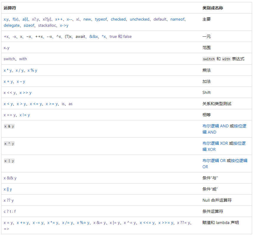This screenshot has height=236, width=253.
Task: Open the x.y member access link
Action: (6, 19)
